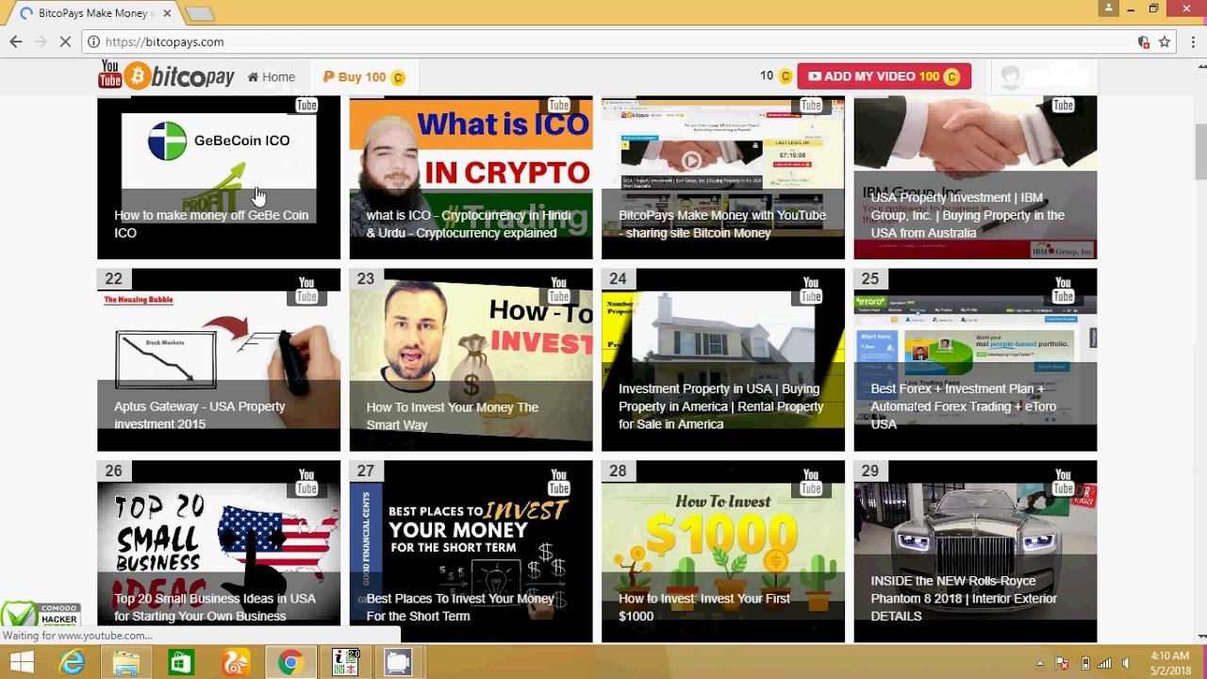The height and width of the screenshot is (679, 1207).
Task: Click the number 28 label
Action: pos(619,471)
